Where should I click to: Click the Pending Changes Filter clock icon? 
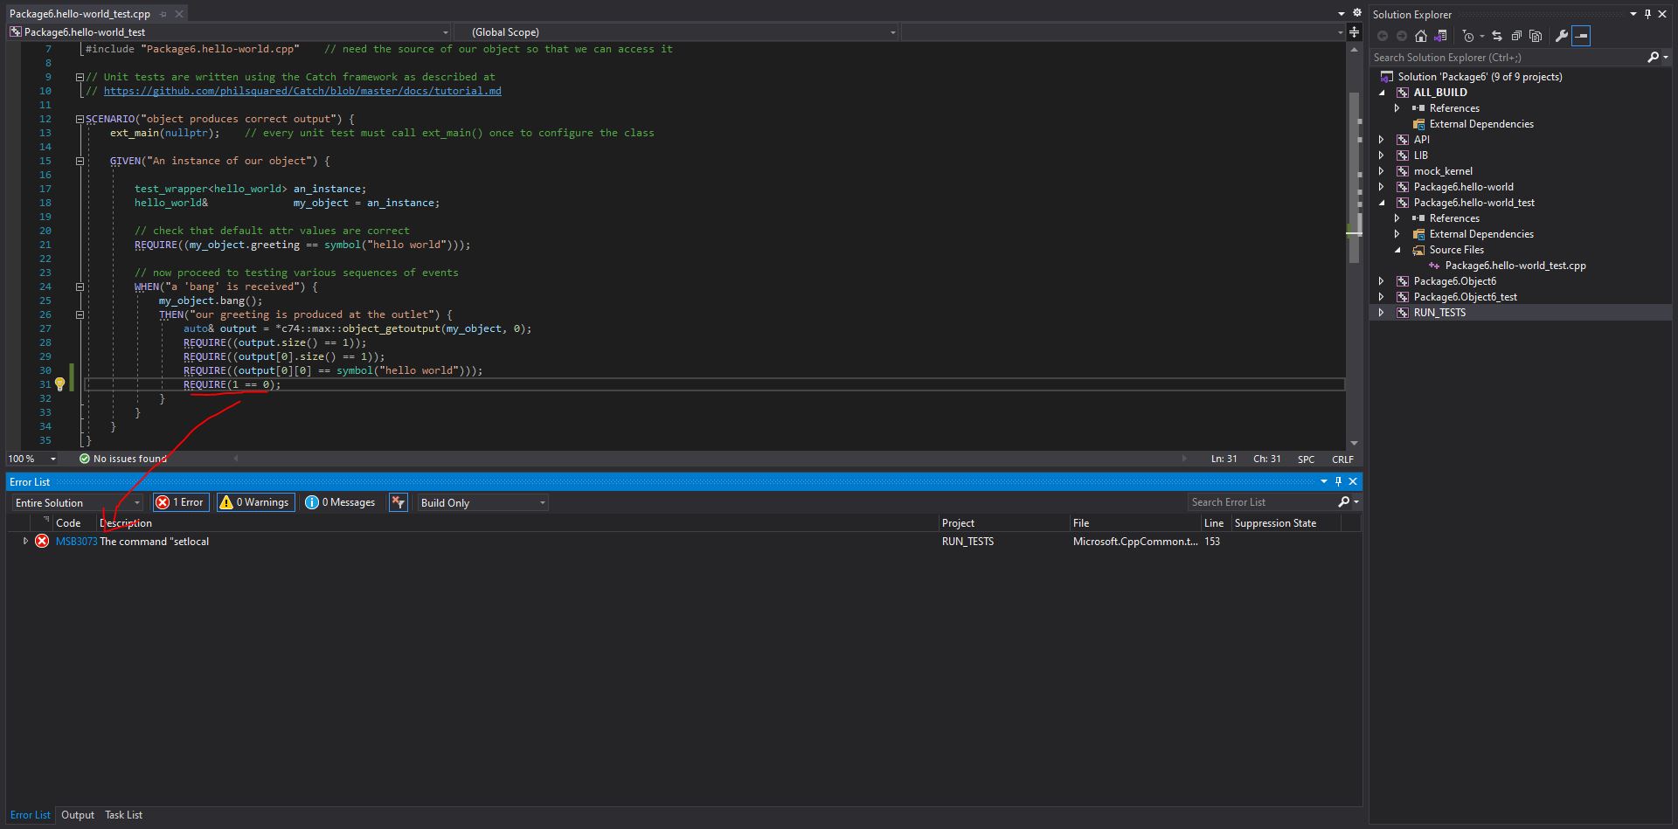1468,36
